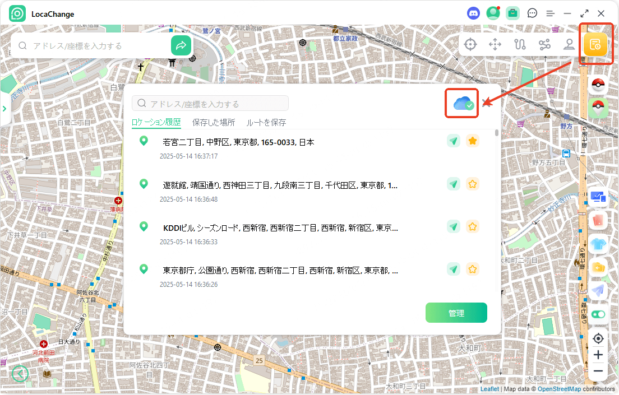Open the multi-device monitor icon
Image resolution: width=619 pixels, height=395 pixels.
598,197
